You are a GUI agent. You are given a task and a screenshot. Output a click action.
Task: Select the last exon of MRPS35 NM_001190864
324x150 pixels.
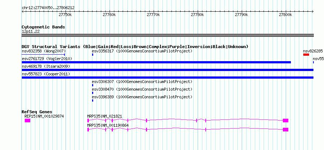(x=285, y=130)
